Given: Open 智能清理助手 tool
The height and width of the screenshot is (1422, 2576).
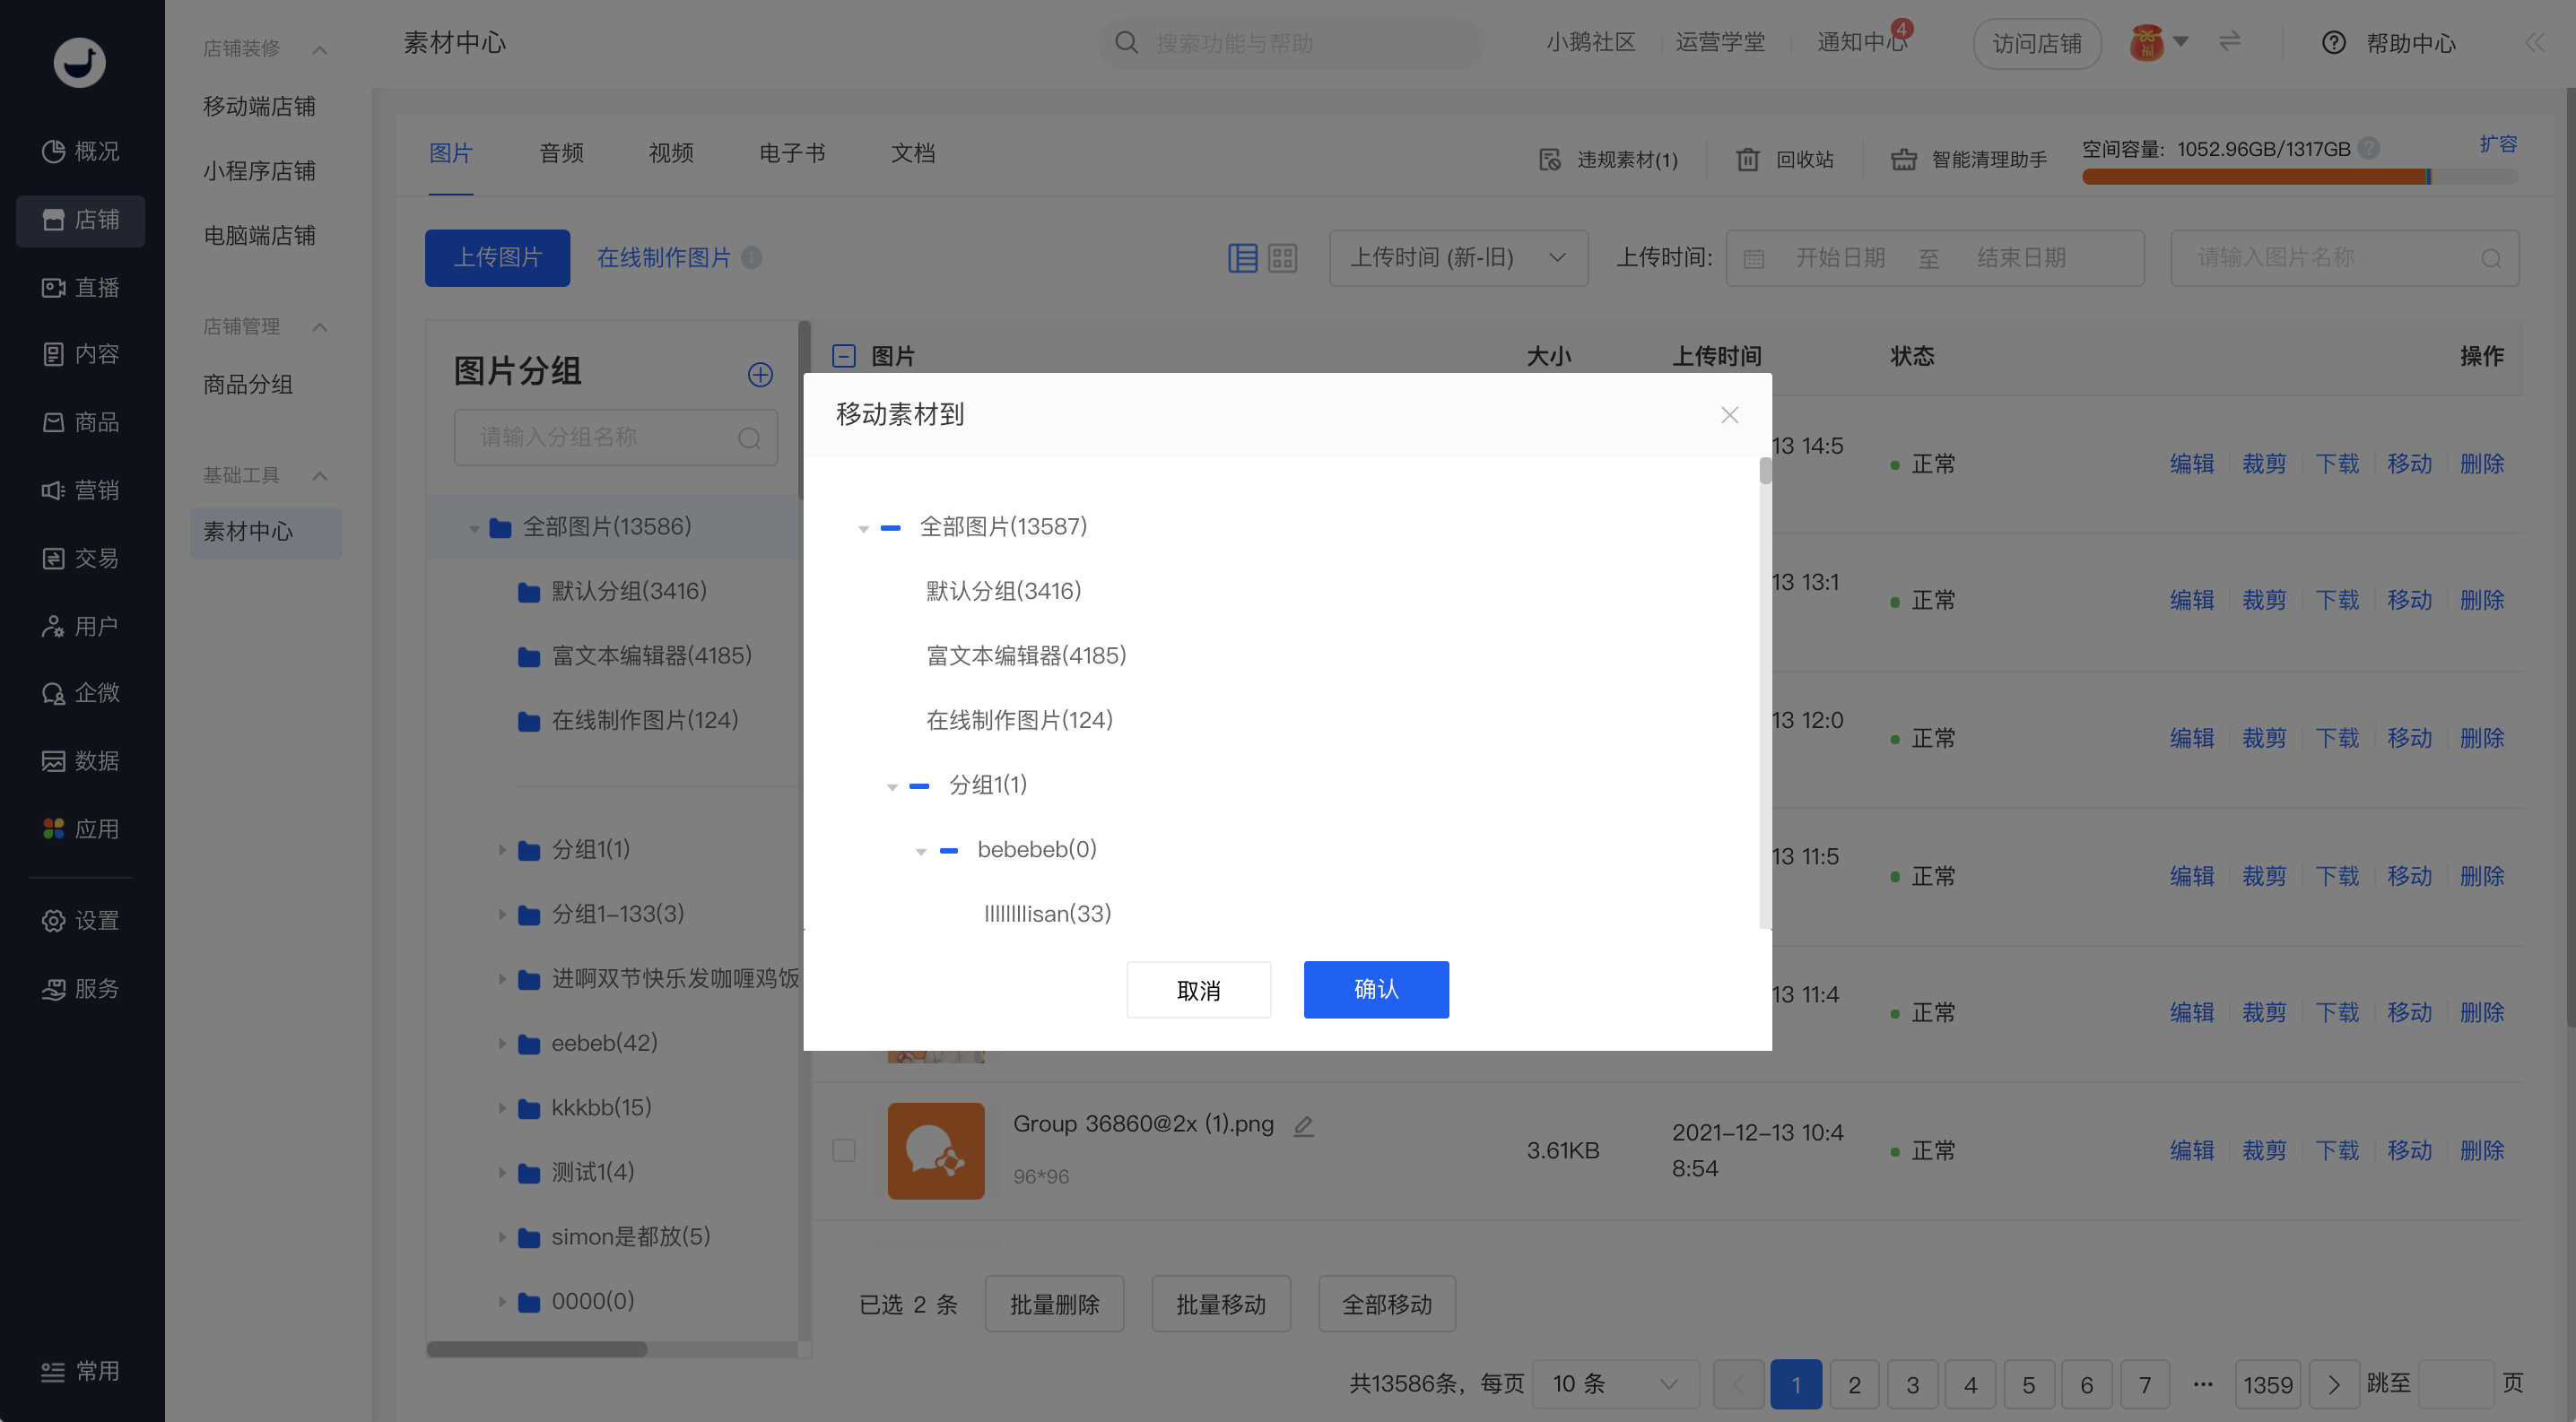Looking at the screenshot, I should [x=1969, y=160].
